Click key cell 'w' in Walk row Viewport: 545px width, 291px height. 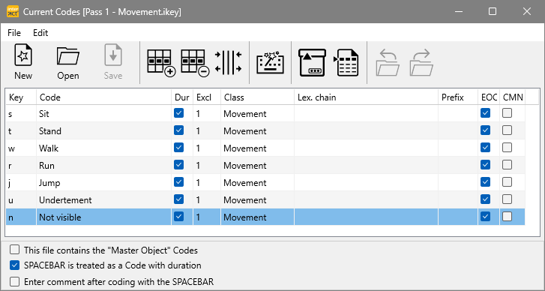(21, 148)
